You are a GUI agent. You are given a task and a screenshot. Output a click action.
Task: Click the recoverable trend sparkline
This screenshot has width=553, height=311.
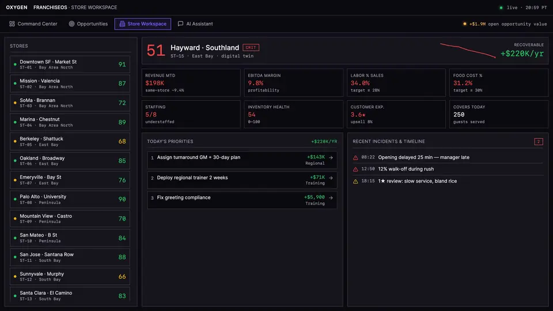pyautogui.click(x=468, y=51)
